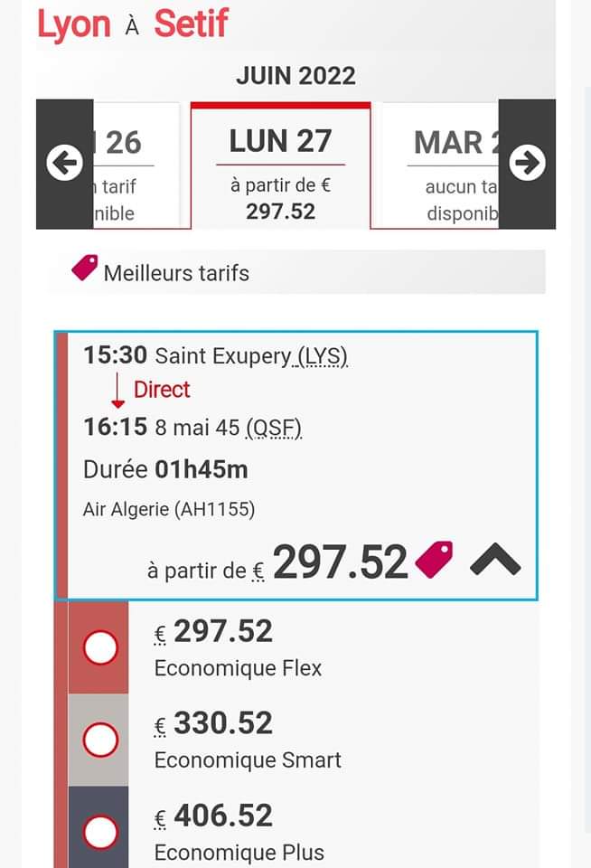The width and height of the screenshot is (591, 868).
Task: Click the LYS airport code abbreviation
Action: tap(323, 356)
